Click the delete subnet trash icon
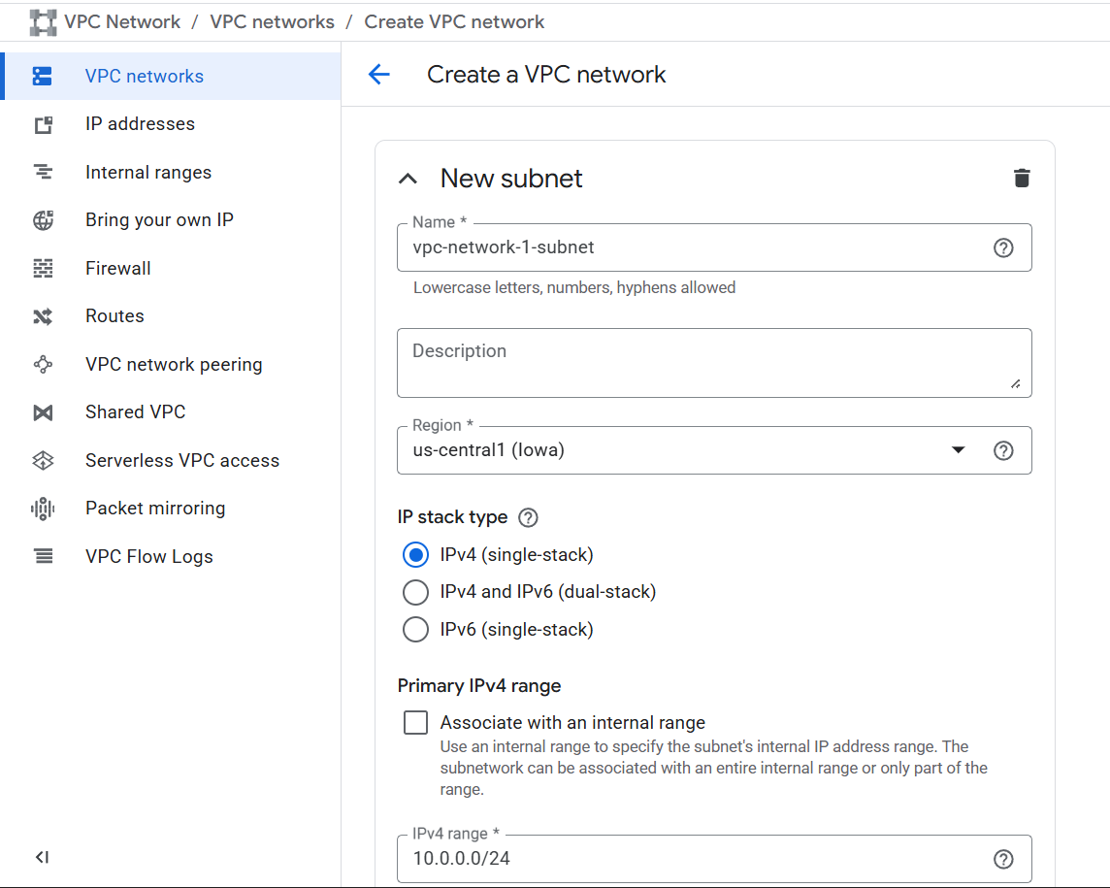Image resolution: width=1110 pixels, height=888 pixels. [1022, 178]
